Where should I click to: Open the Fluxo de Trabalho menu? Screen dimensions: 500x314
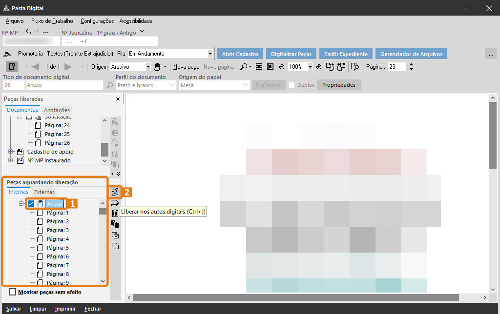(52, 21)
